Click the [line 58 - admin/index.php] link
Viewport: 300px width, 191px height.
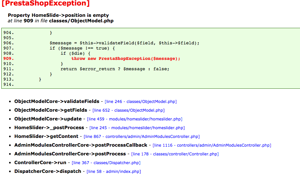point(114,172)
